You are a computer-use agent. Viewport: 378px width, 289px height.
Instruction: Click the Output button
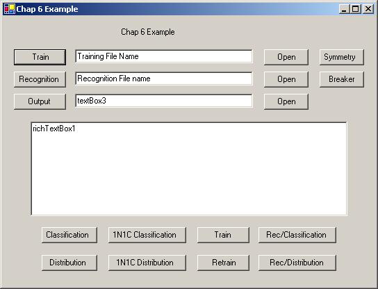point(40,101)
